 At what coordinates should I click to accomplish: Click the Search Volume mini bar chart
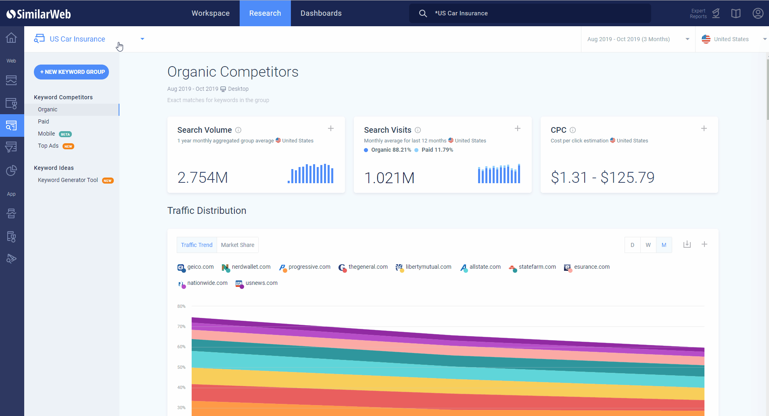pos(311,174)
